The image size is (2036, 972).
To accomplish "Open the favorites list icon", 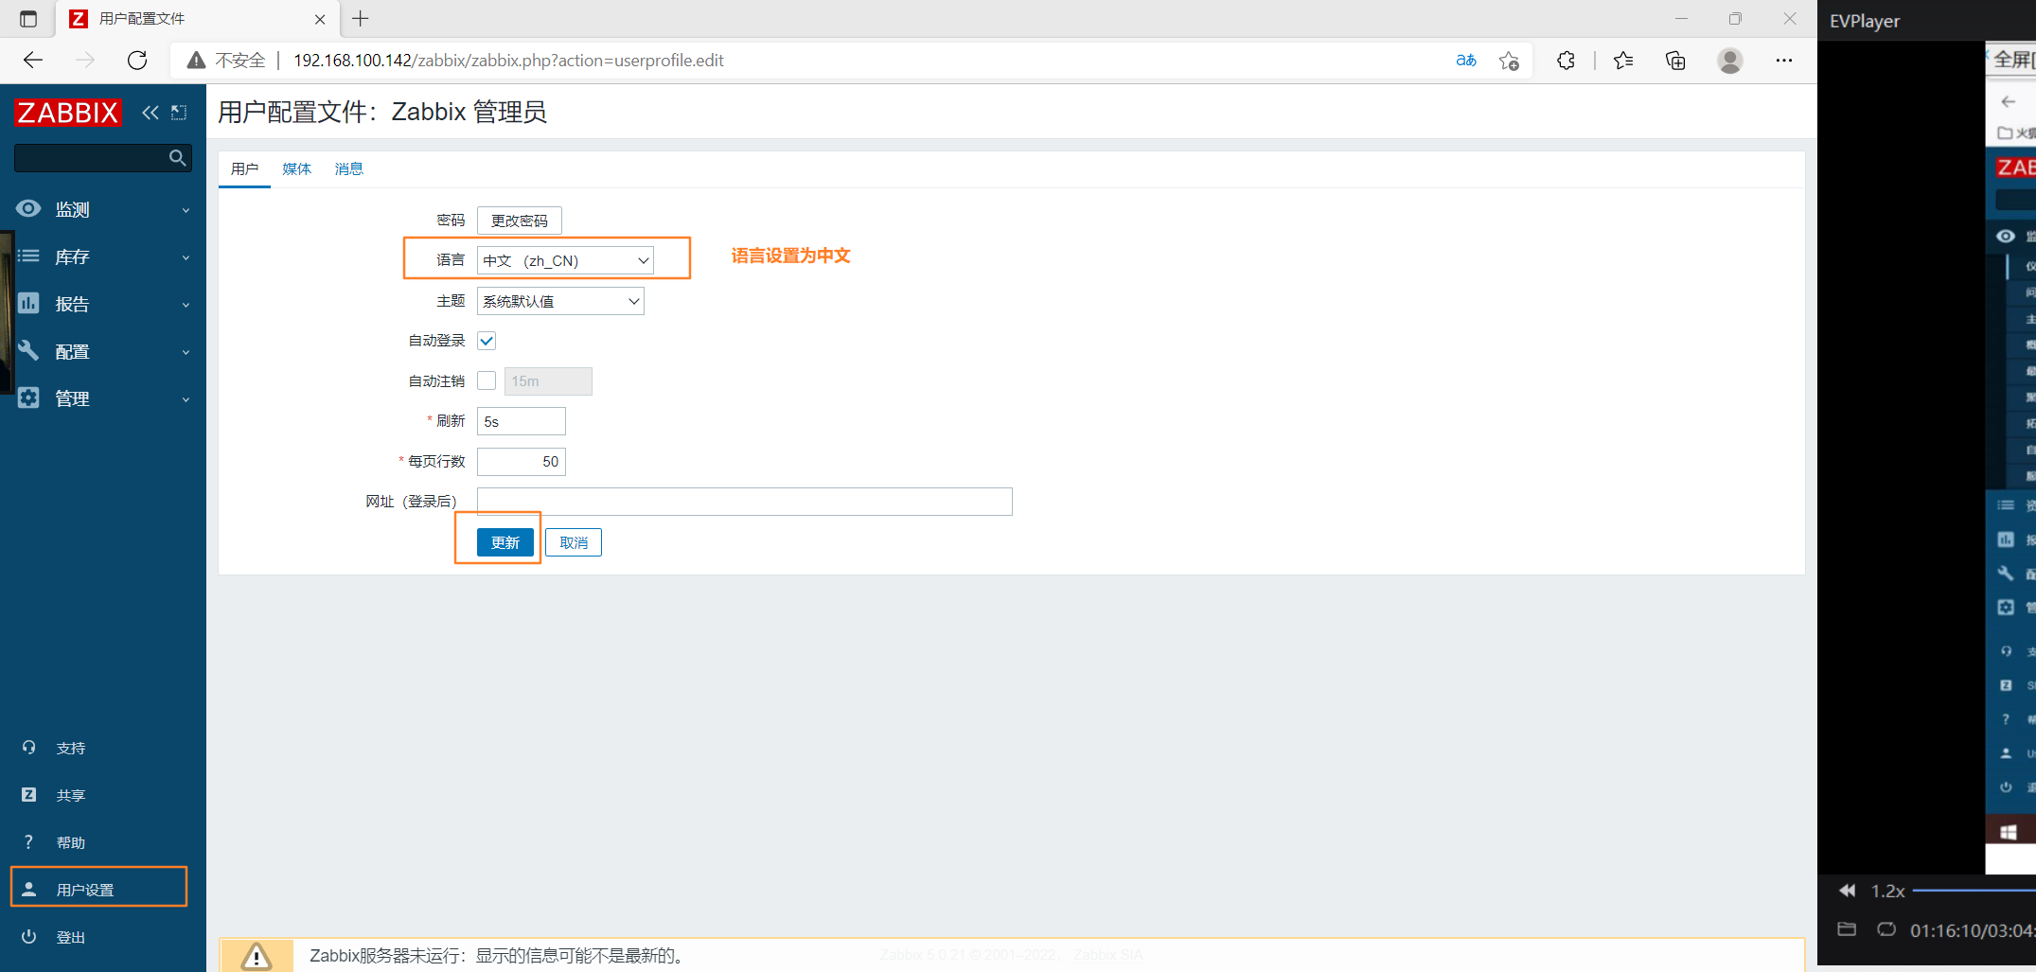I will click(1623, 61).
